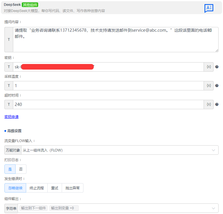Click T type icon of 采样温度 field
Viewport: 223px width, 214px height.
click(9, 86)
